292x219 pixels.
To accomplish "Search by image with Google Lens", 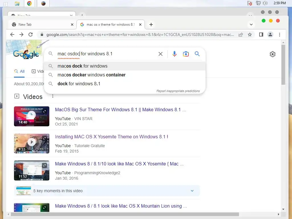I will (186, 54).
